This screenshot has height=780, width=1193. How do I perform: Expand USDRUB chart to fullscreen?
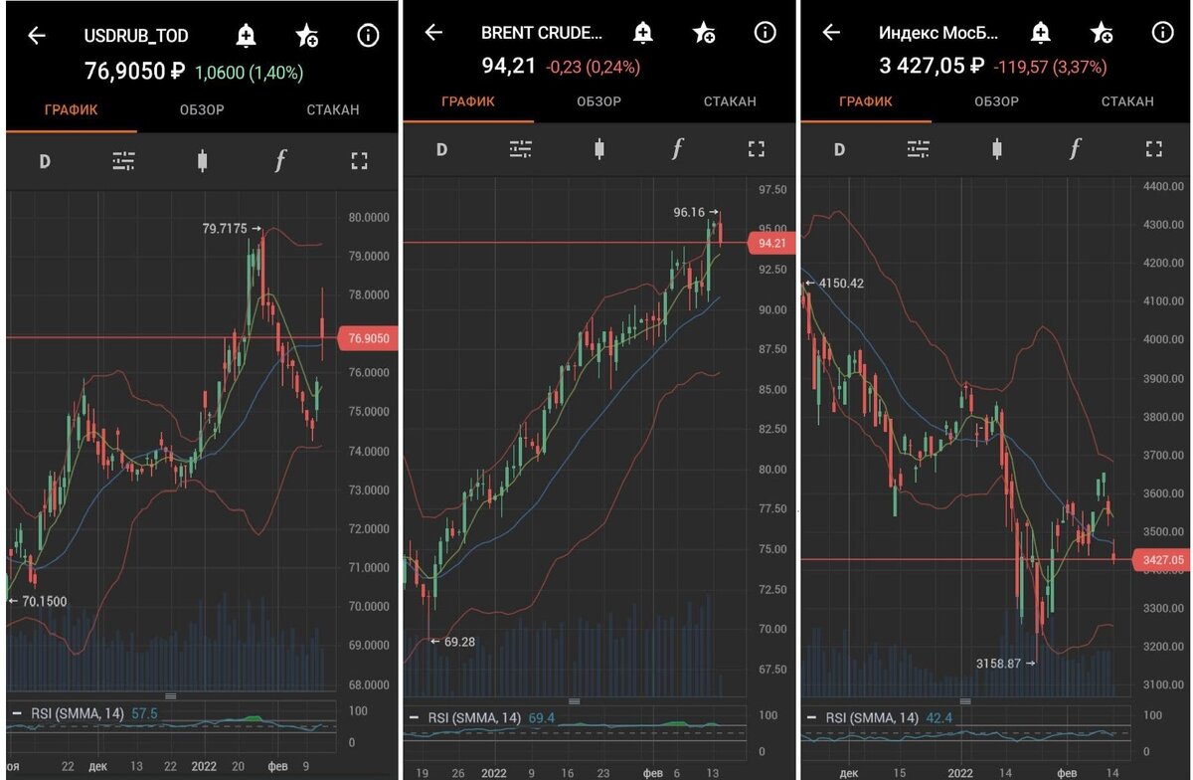click(359, 161)
